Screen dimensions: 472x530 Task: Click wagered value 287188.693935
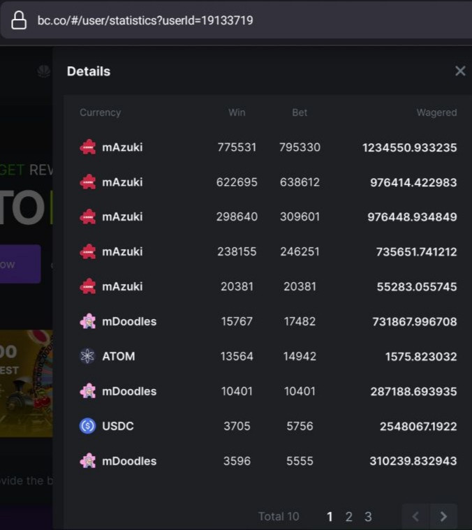[x=413, y=392]
